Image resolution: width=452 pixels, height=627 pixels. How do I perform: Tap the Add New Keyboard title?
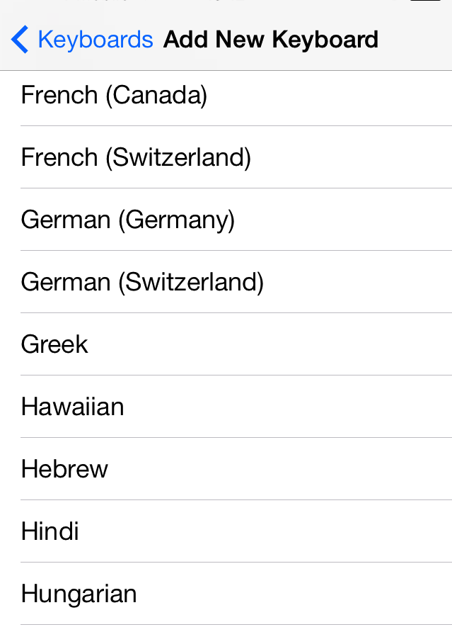(271, 40)
